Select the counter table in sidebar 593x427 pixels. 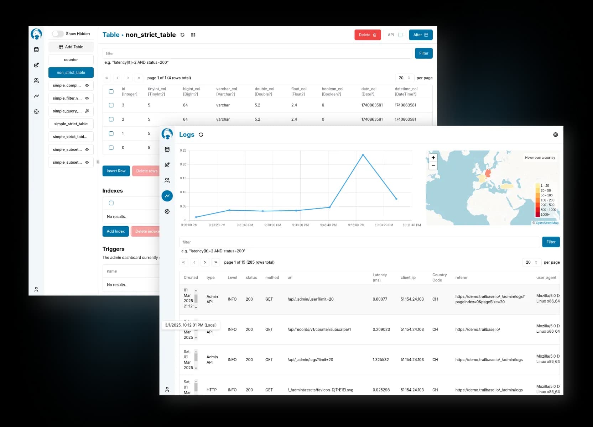(71, 60)
